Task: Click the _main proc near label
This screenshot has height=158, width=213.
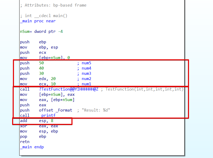Action: pyautogui.click(x=38, y=21)
